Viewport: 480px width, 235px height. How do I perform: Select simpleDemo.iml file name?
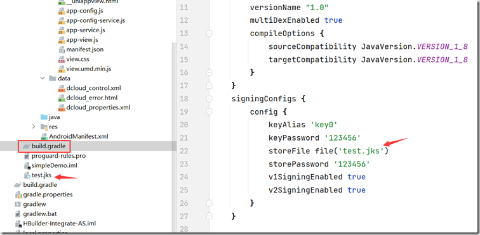click(x=55, y=166)
